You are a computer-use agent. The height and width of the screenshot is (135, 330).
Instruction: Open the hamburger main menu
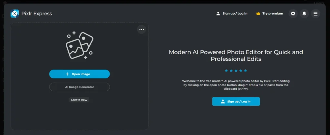point(315,14)
